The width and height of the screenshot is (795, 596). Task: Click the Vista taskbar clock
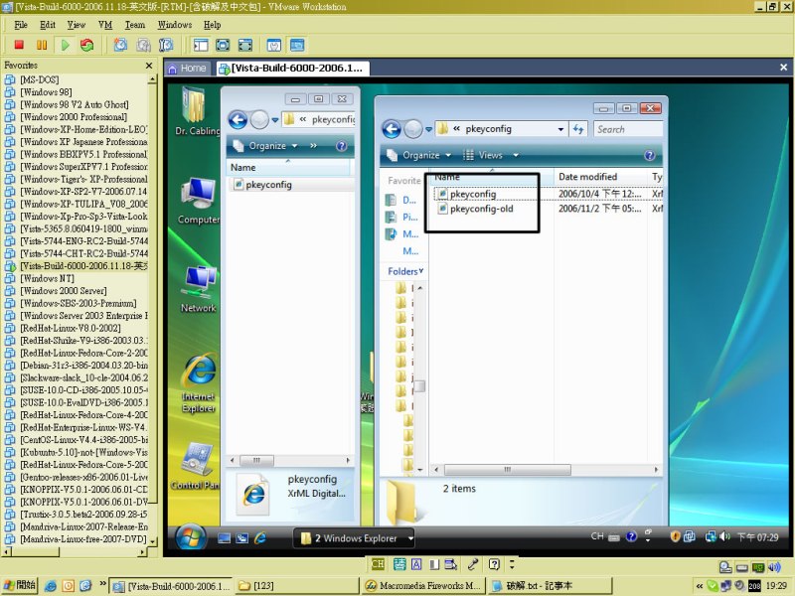click(757, 537)
